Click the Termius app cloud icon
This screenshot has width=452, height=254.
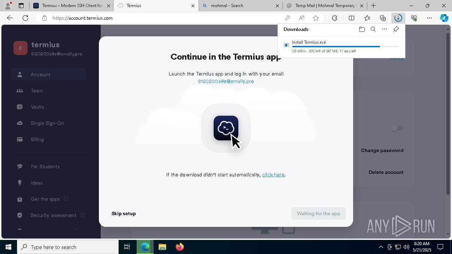pyautogui.click(x=226, y=128)
